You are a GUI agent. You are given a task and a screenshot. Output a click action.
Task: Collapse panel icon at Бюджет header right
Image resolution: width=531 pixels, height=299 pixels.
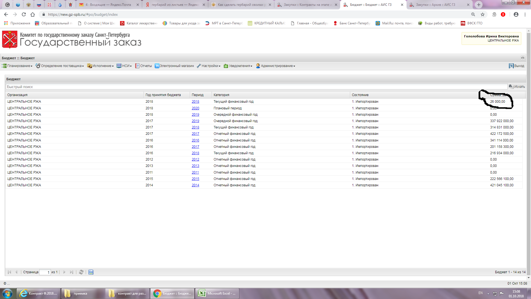tap(522, 58)
